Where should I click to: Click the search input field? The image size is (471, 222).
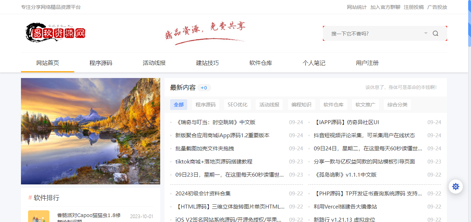click(373, 34)
